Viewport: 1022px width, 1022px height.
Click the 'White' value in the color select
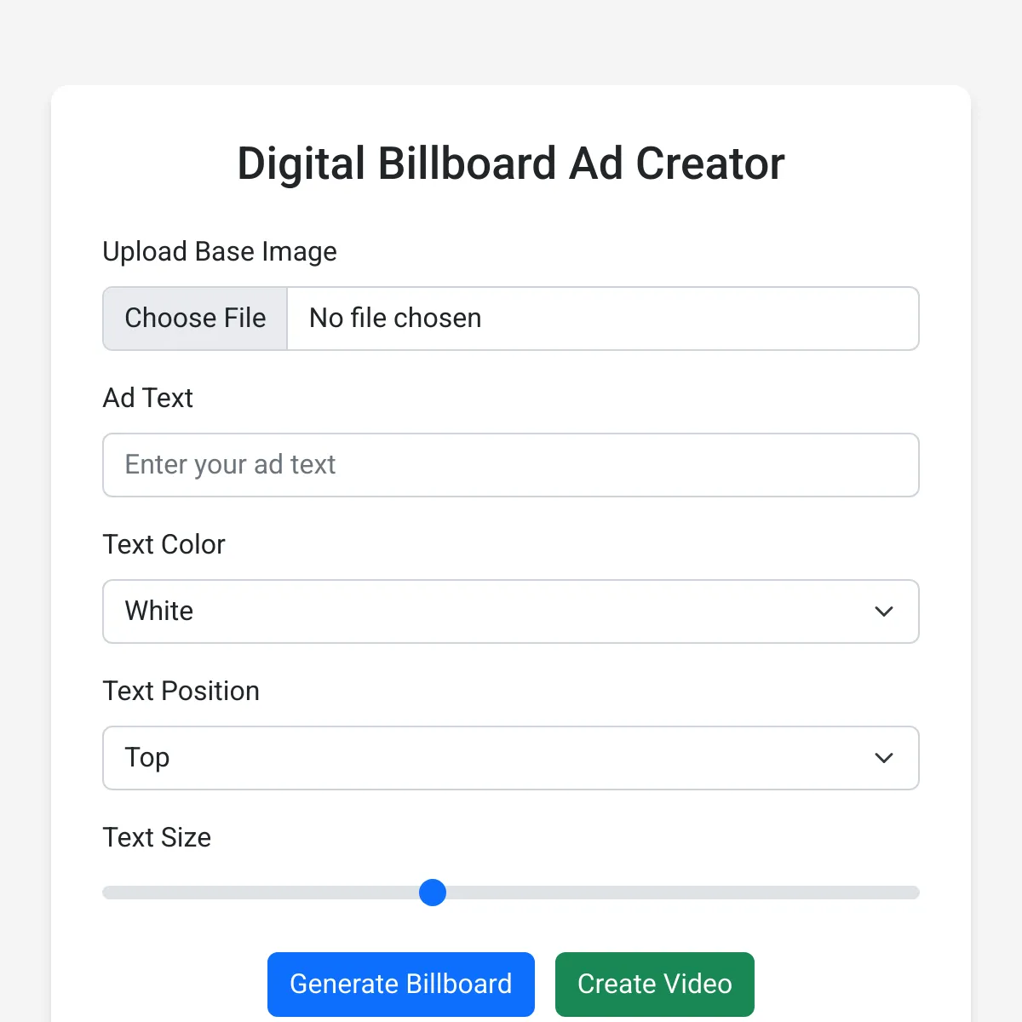click(159, 611)
